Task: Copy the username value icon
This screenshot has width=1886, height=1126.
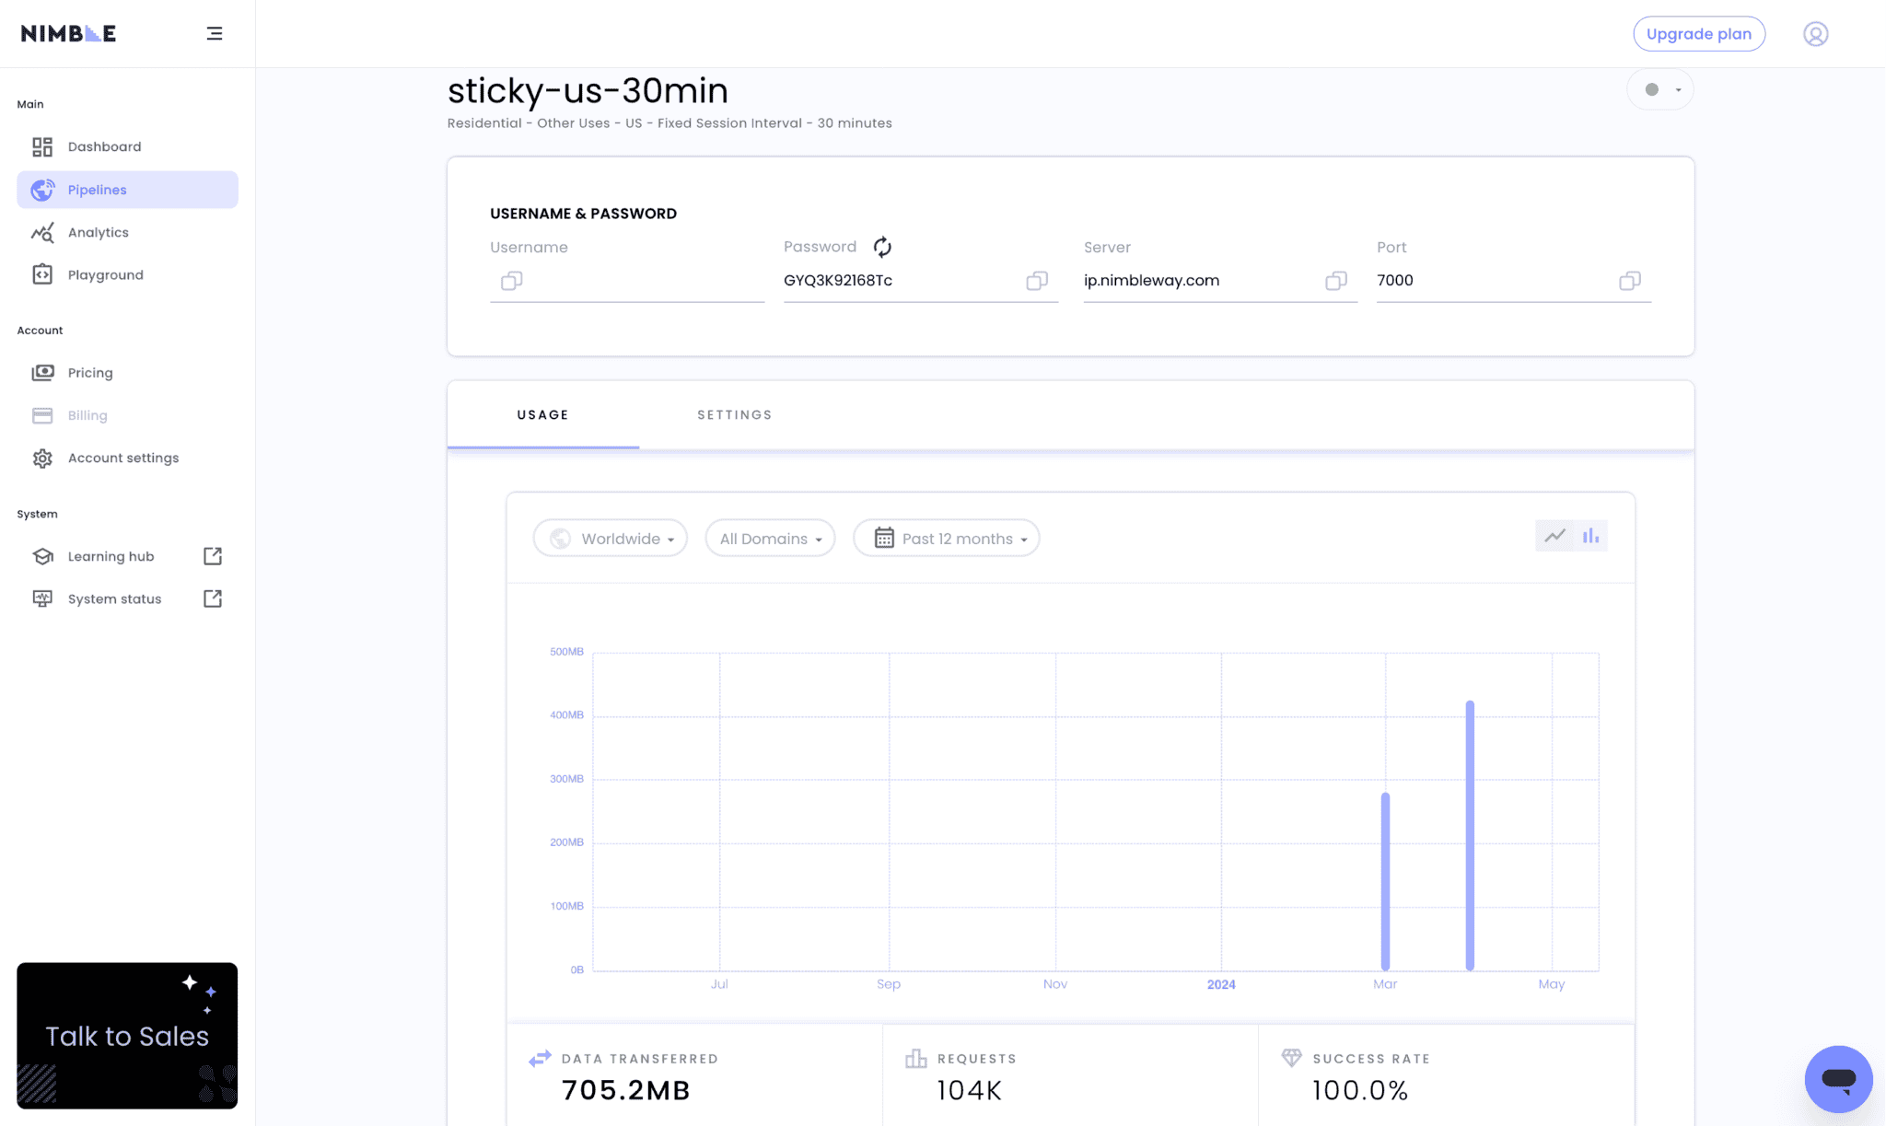Action: point(512,281)
